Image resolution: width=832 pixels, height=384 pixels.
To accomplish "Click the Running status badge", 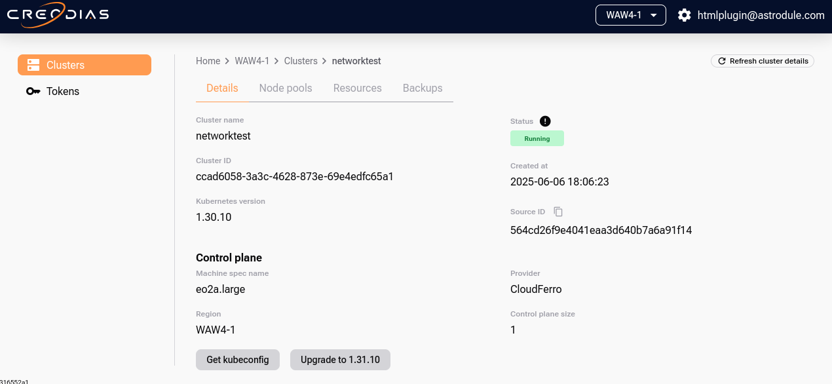I will (537, 138).
